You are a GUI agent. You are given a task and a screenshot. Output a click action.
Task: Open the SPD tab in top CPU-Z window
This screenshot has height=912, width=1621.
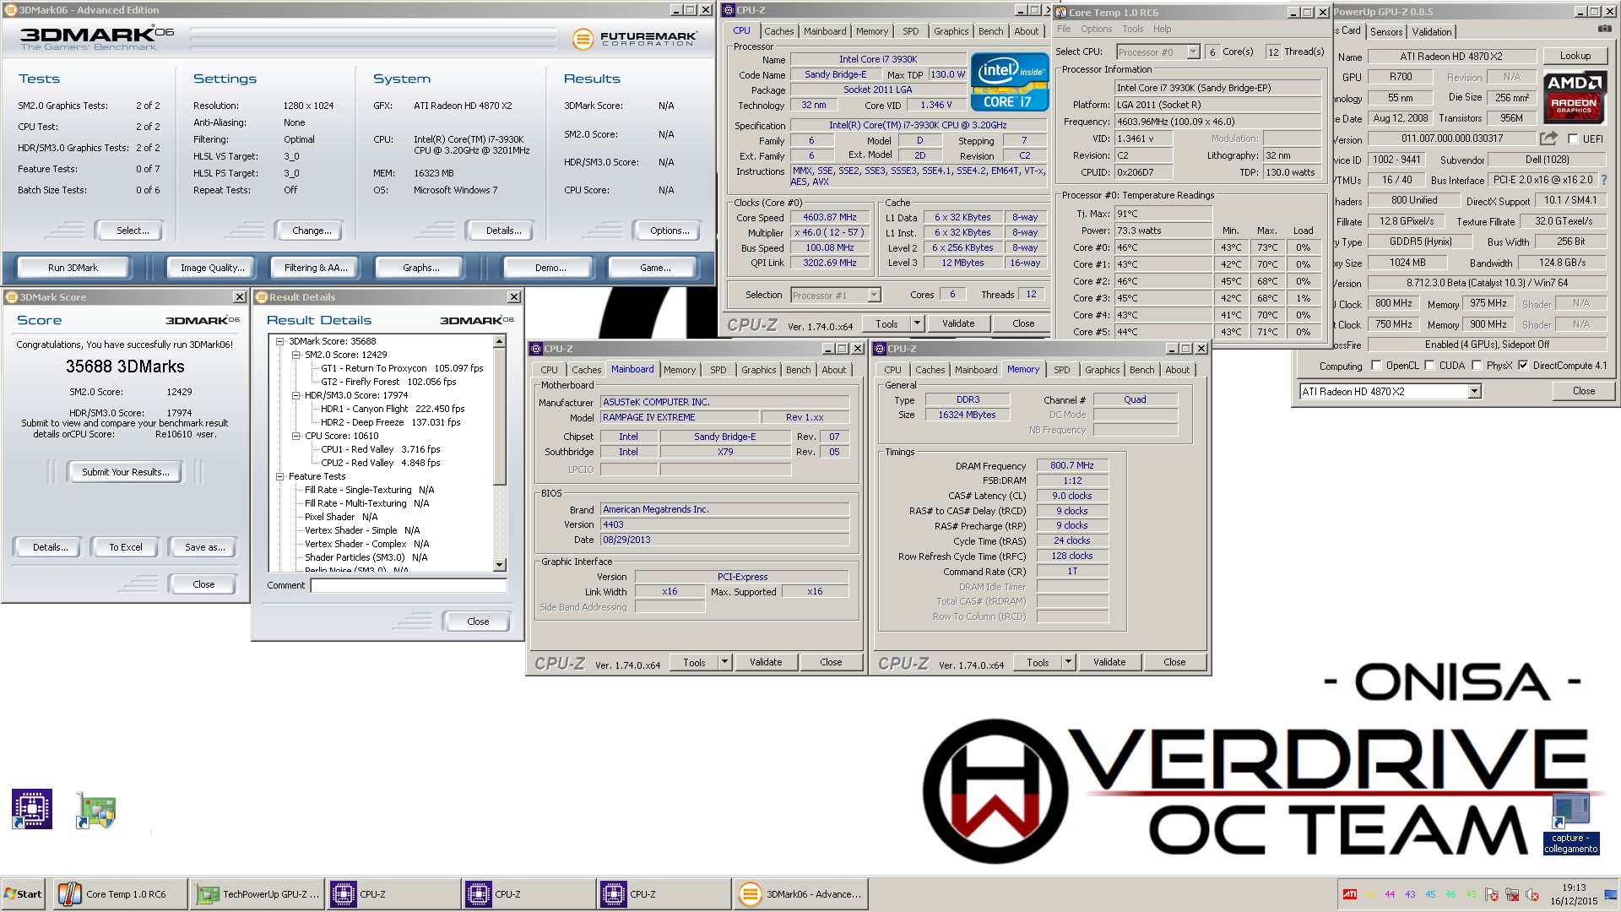click(910, 31)
